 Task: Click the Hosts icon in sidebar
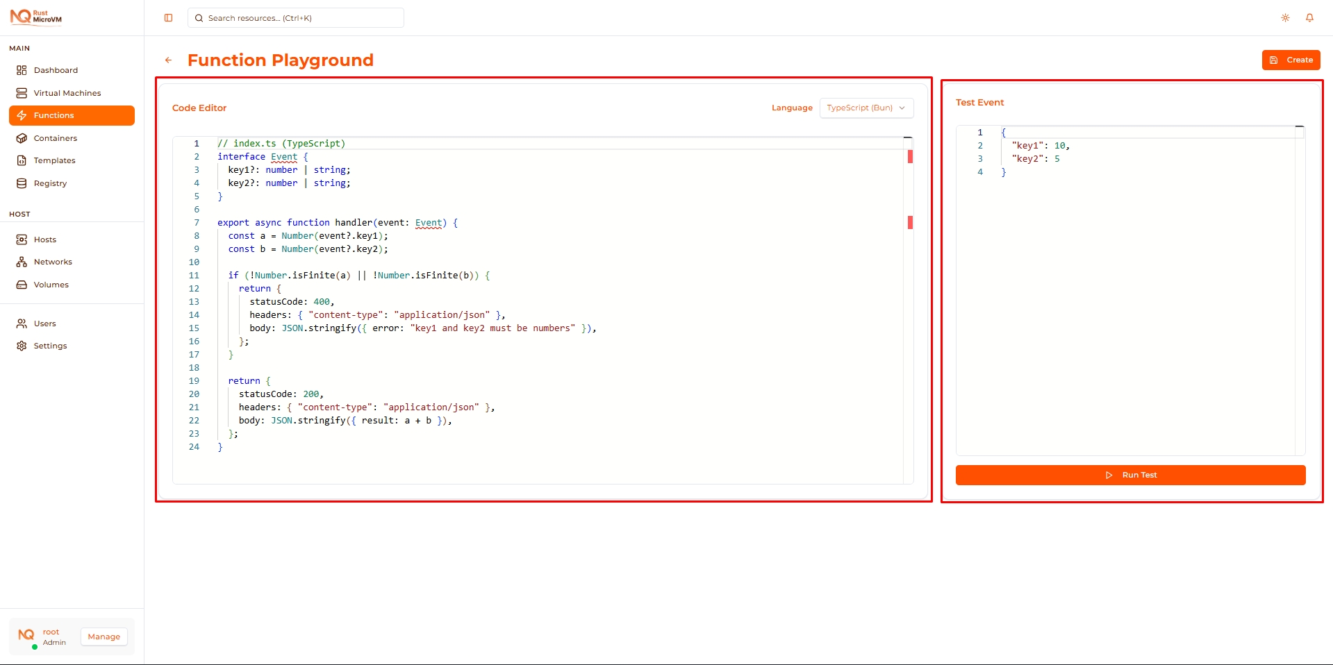[22, 239]
